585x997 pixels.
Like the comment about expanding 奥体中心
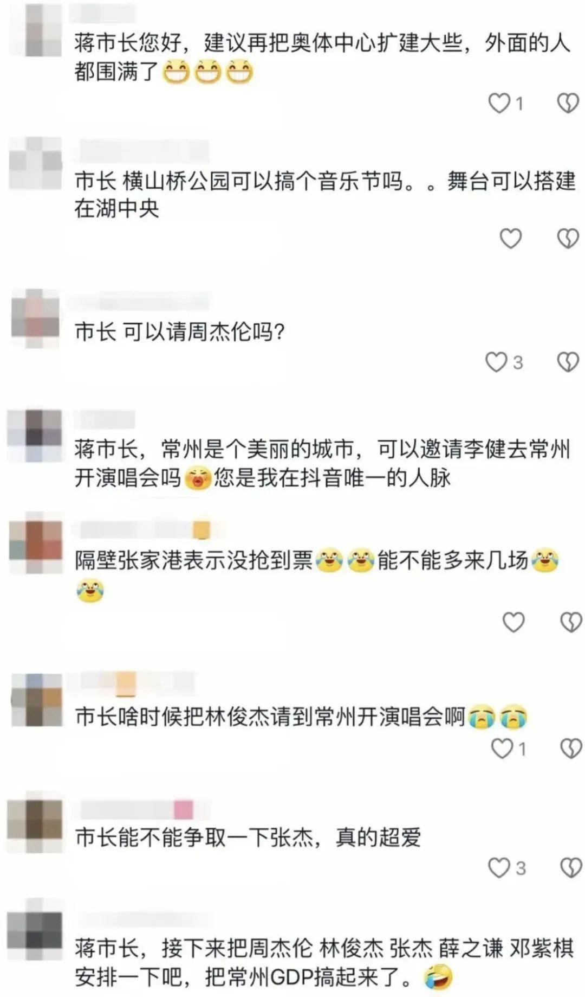click(x=499, y=103)
